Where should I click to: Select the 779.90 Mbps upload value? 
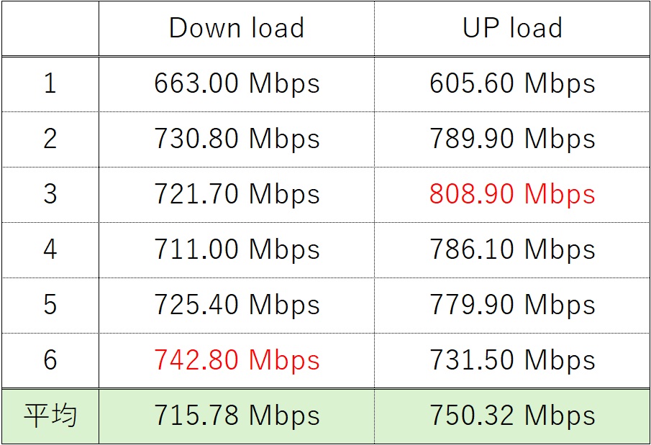click(512, 305)
